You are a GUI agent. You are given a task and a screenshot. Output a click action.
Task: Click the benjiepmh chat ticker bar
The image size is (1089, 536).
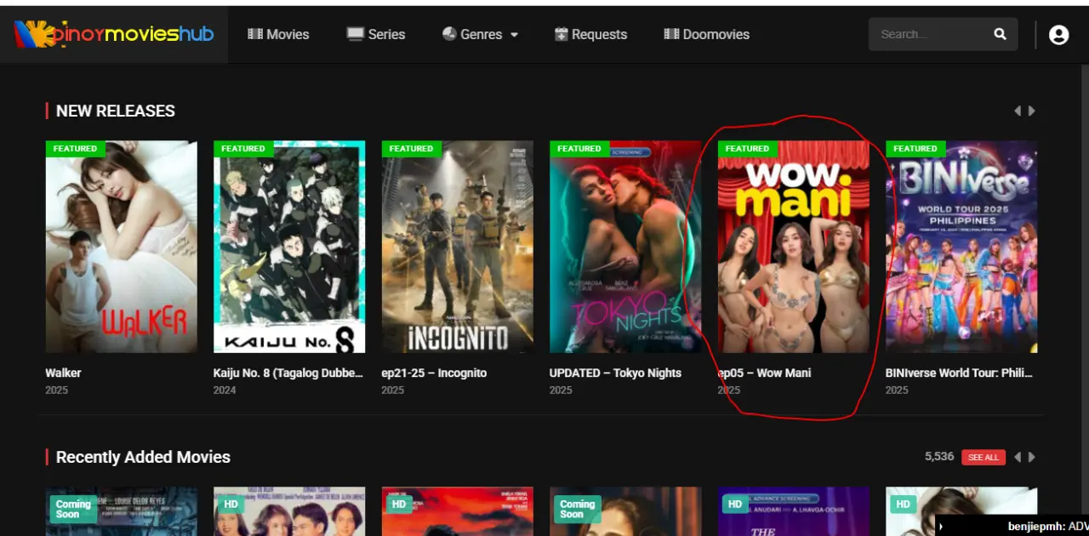coord(1012,526)
